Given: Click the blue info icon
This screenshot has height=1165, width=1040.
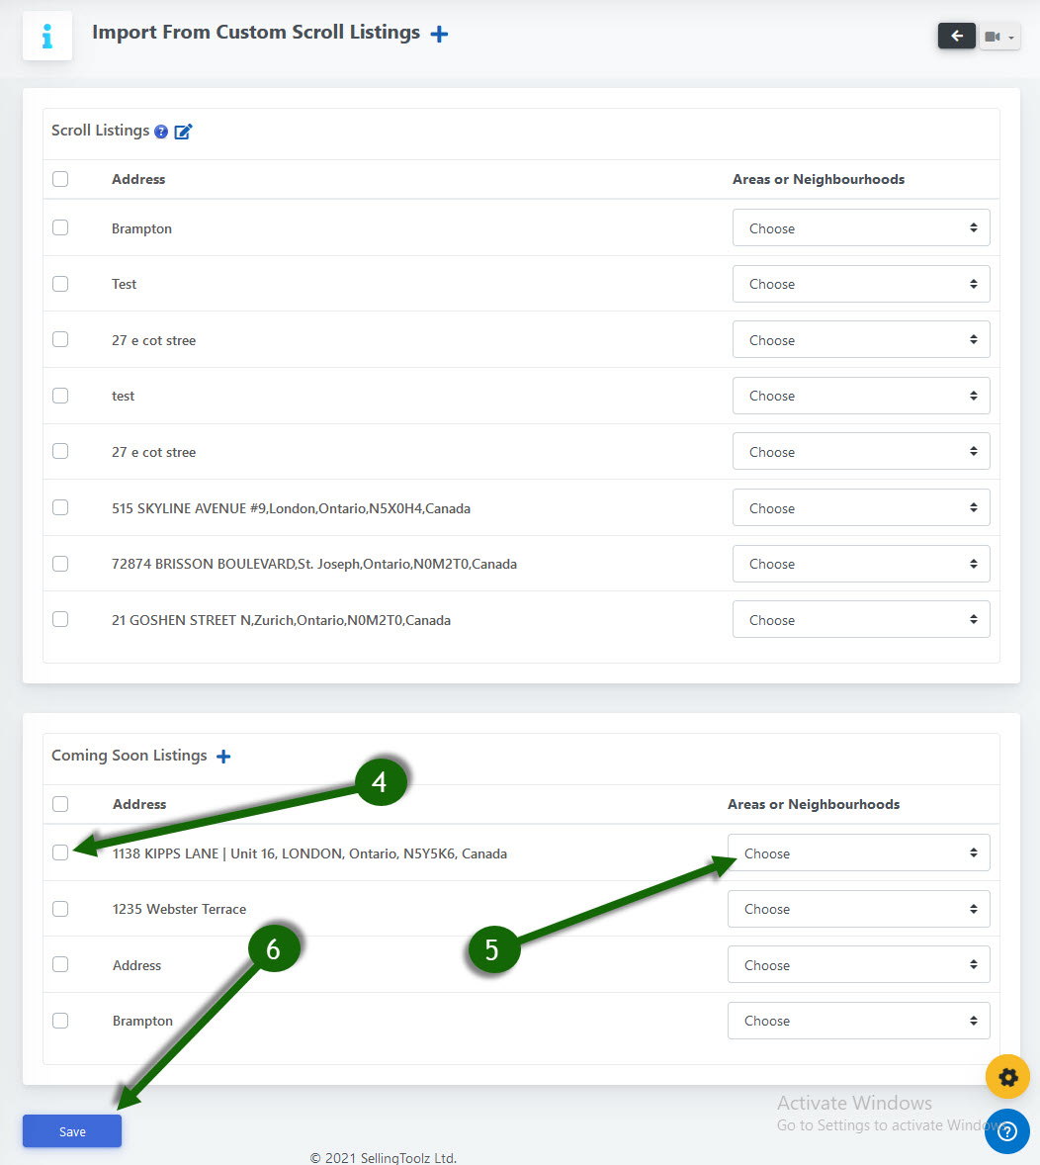Looking at the screenshot, I should pyautogui.click(x=47, y=37).
